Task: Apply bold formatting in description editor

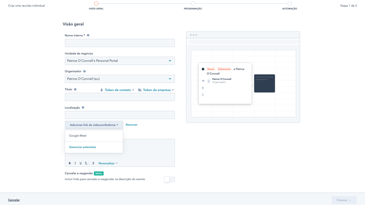Action: 70,163
